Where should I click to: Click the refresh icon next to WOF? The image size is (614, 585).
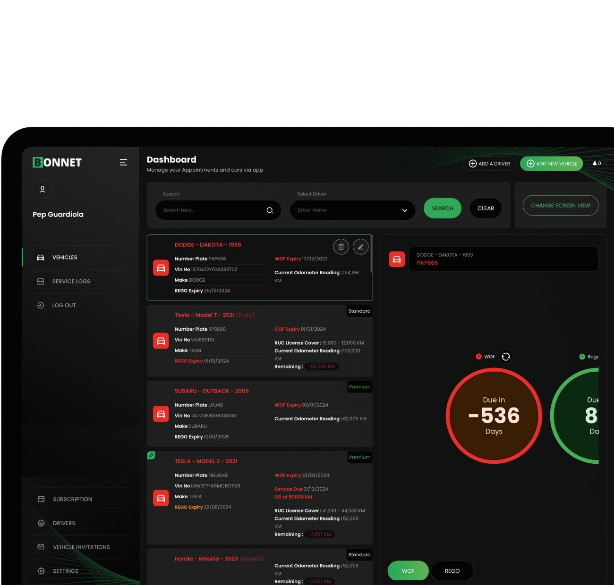coord(506,357)
